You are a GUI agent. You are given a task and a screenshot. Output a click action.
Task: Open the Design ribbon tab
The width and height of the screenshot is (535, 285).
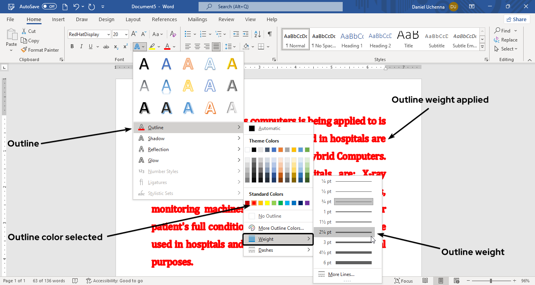tap(107, 20)
